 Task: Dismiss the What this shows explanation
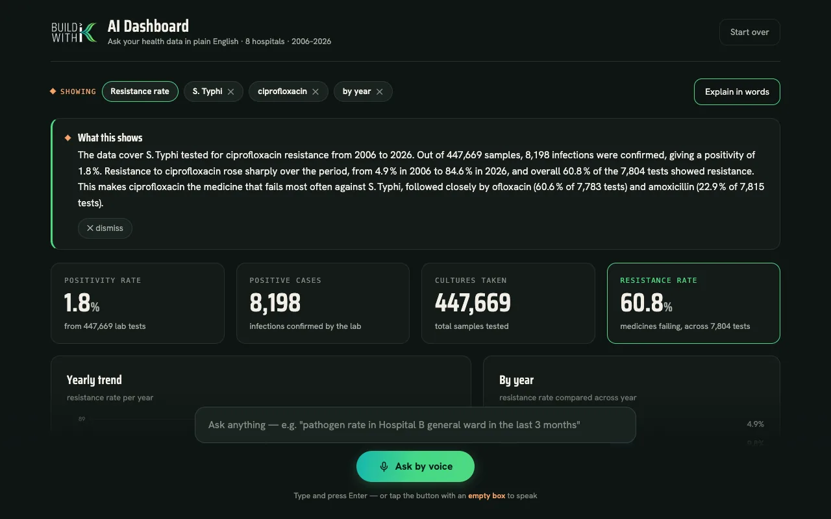coord(105,228)
